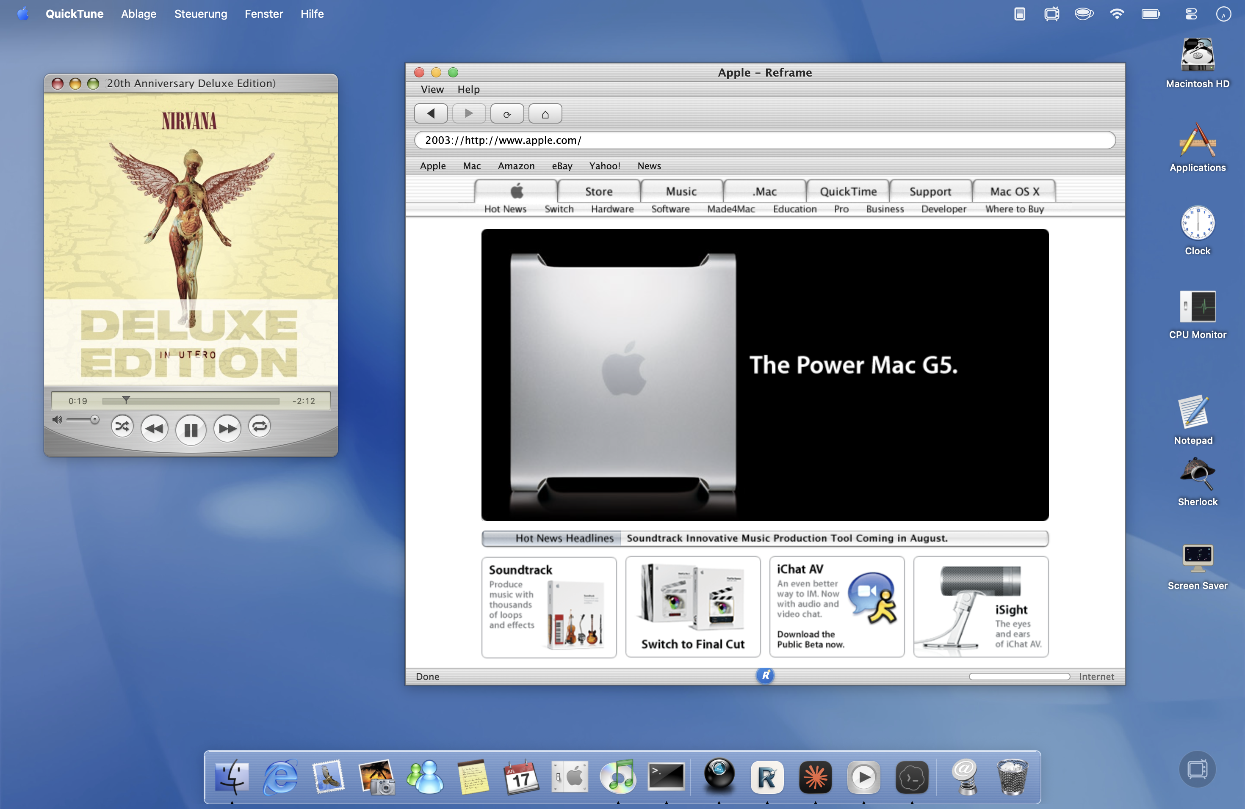This screenshot has width=1245, height=809.
Task: Mute via the speaker icon in QuickTune
Action: tap(57, 420)
